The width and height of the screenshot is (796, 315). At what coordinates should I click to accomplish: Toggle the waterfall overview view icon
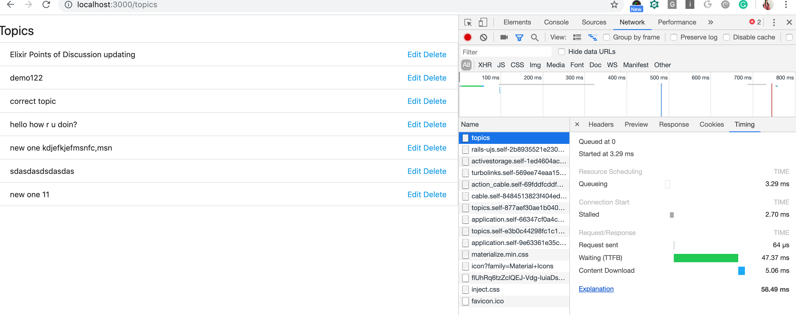[x=592, y=37]
